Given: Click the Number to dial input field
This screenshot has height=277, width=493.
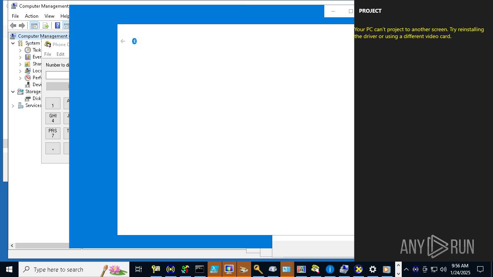Looking at the screenshot, I should 57,75.
